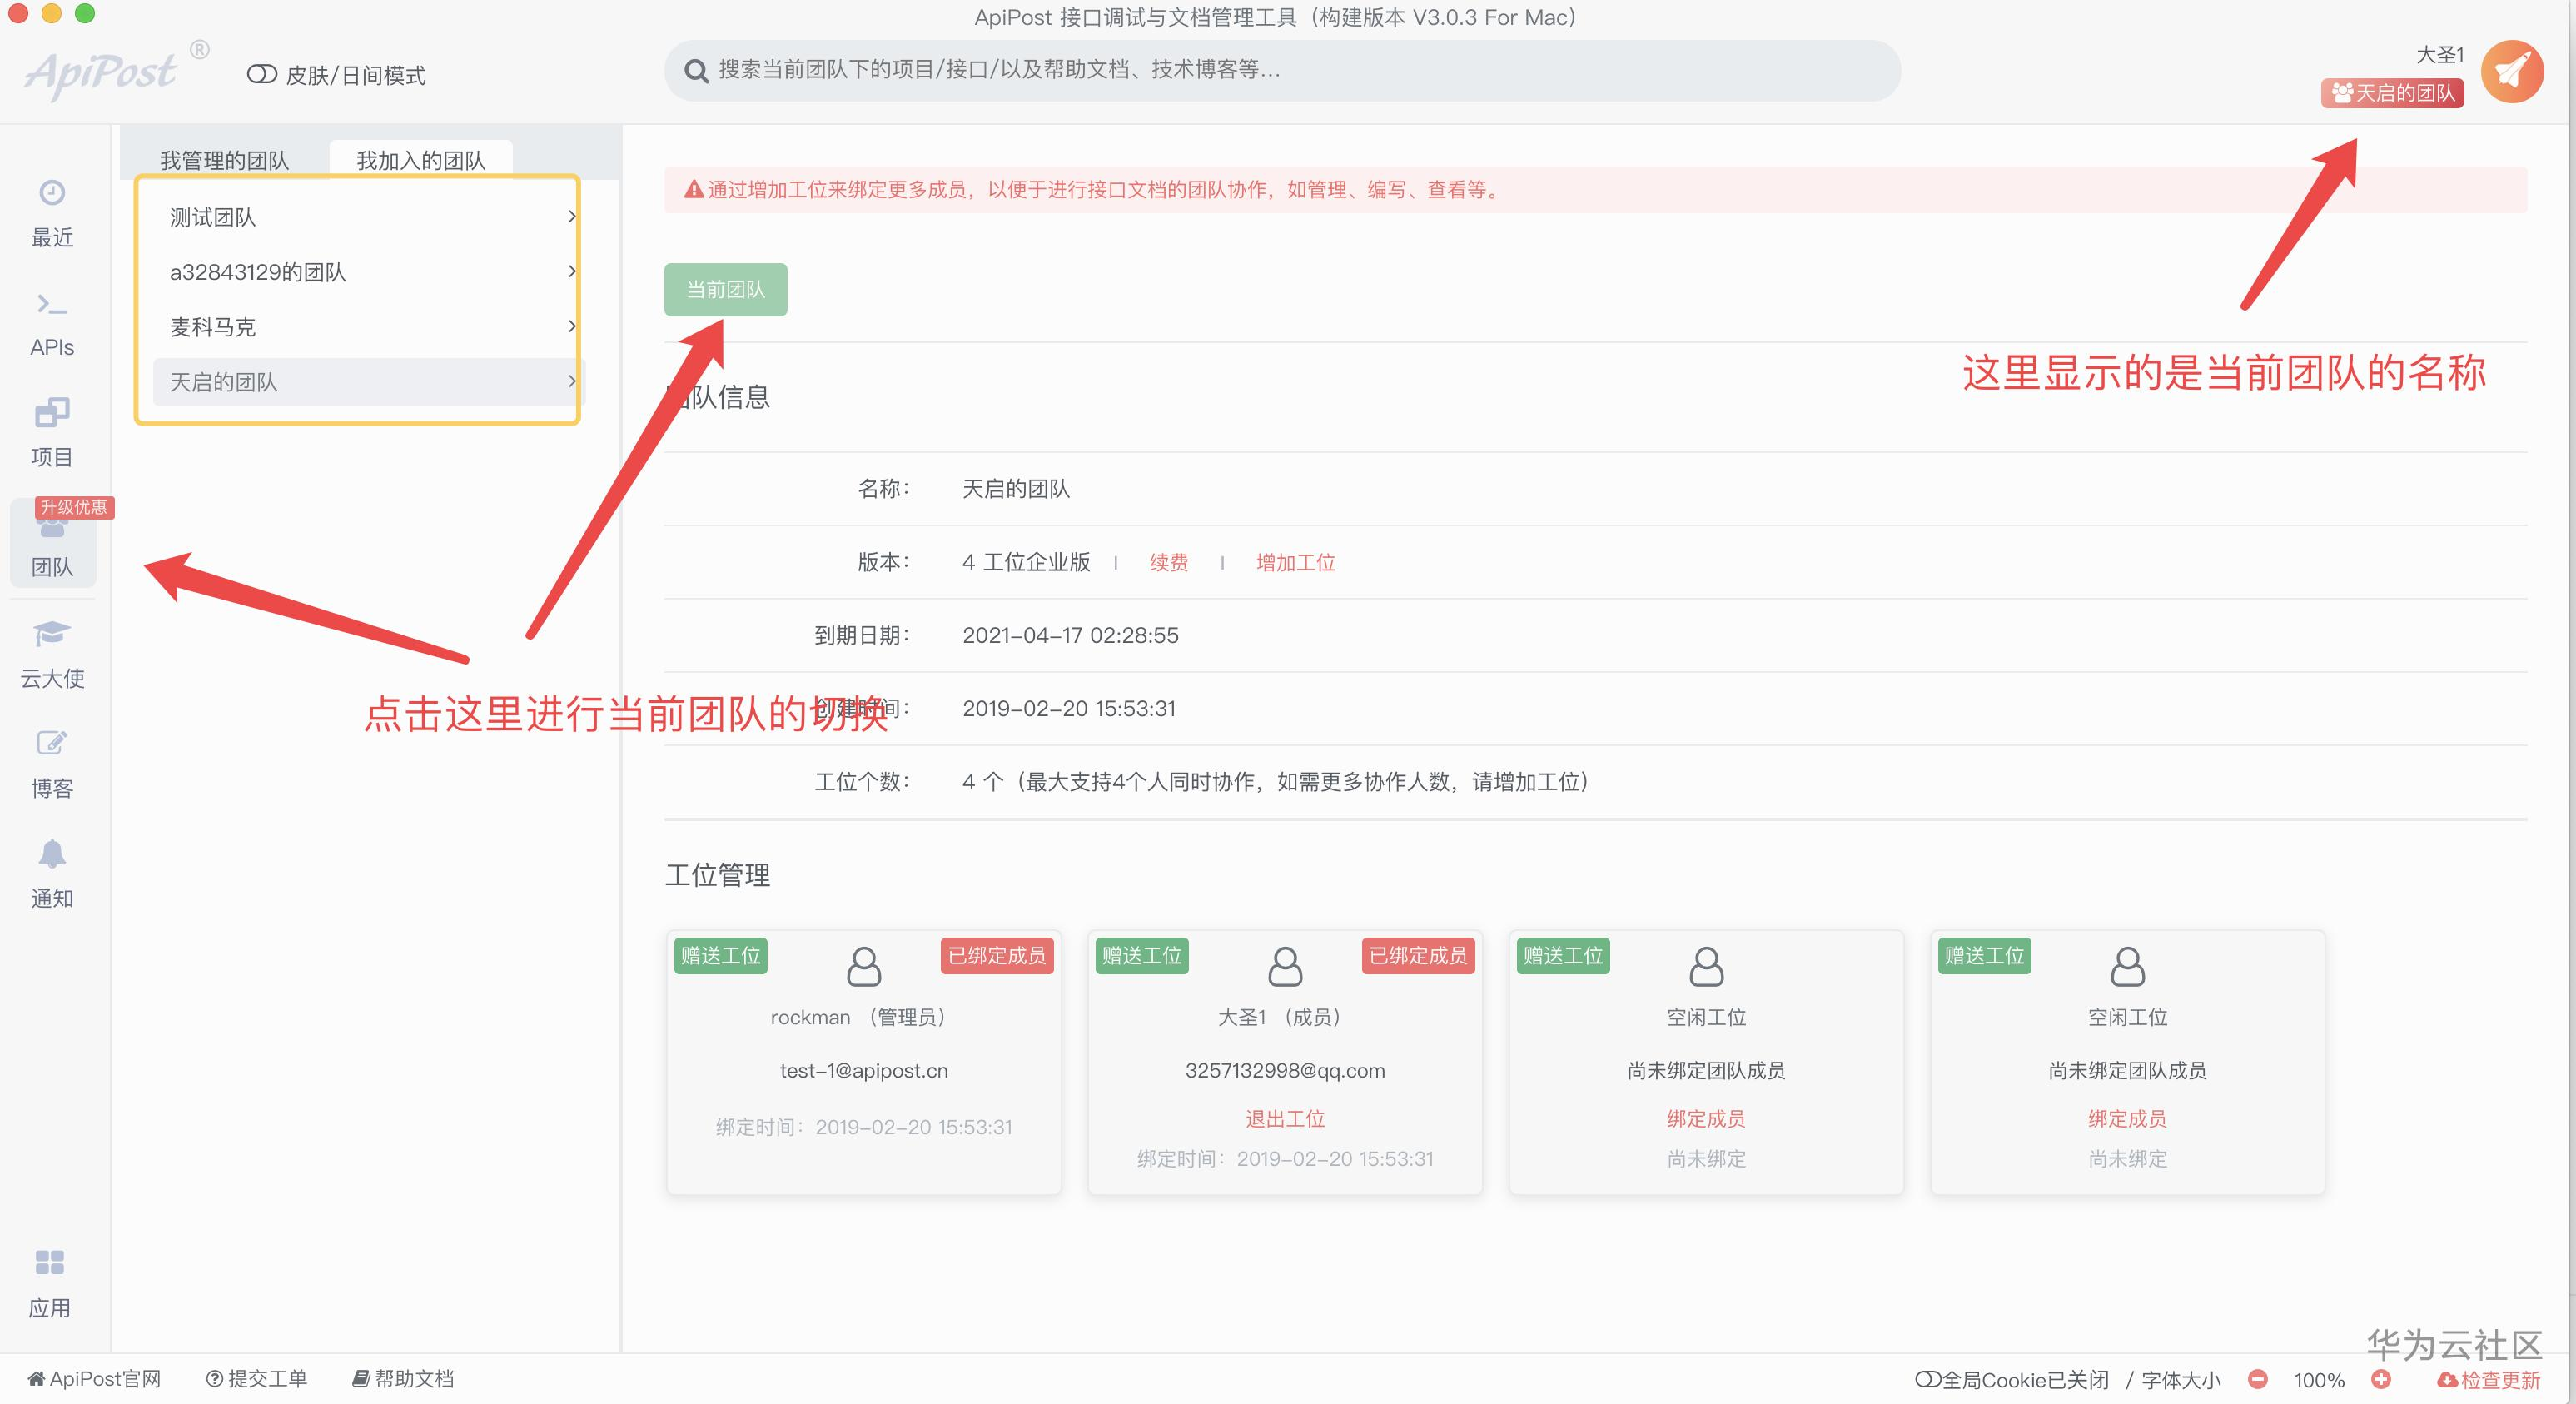Increase font size with plus button
Screen dimensions: 2576x1404
pyautogui.click(x=2381, y=1379)
